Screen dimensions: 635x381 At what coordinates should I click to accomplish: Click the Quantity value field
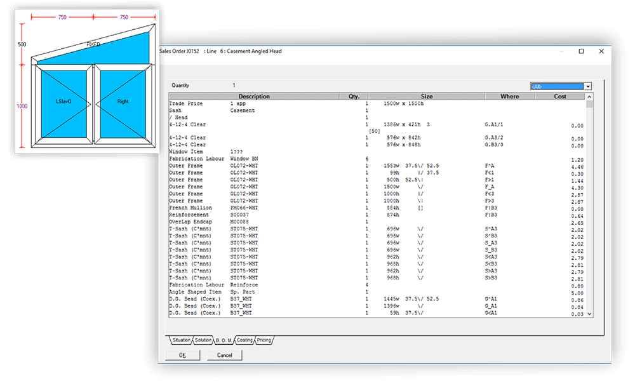pos(233,84)
